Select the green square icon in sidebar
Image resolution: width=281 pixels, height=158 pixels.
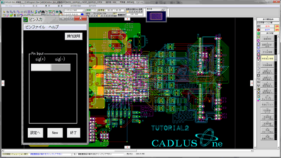point(258,33)
